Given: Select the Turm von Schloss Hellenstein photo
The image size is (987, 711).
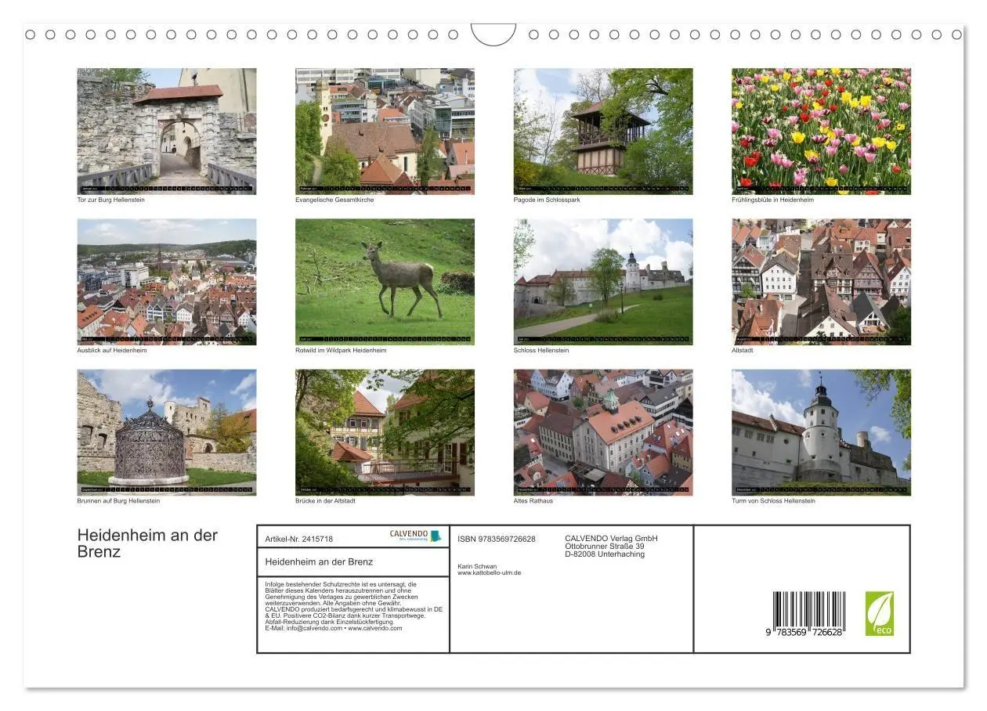Looking at the screenshot, I should click(x=821, y=432).
